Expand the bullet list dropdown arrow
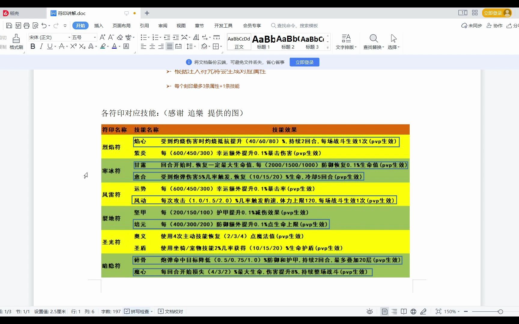 pos(149,37)
